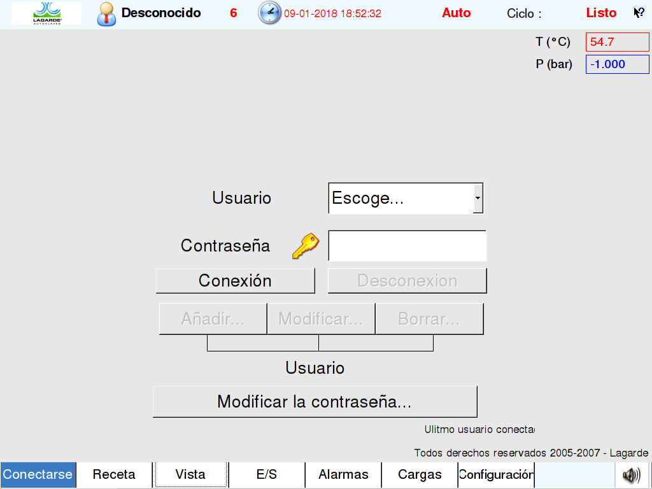The image size is (652, 489).
Task: Click the clock icon in header
Action: (269, 13)
